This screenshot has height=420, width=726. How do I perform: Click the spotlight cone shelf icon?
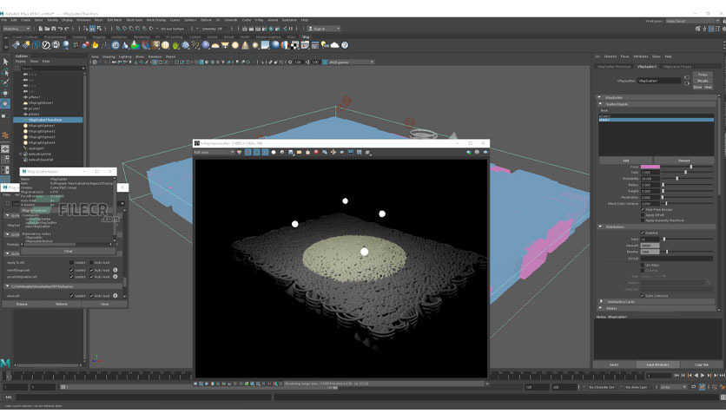tap(246, 45)
